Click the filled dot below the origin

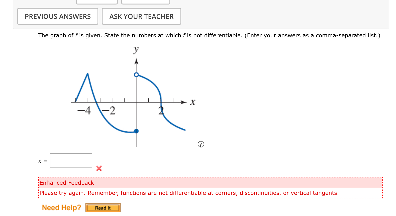point(136,131)
